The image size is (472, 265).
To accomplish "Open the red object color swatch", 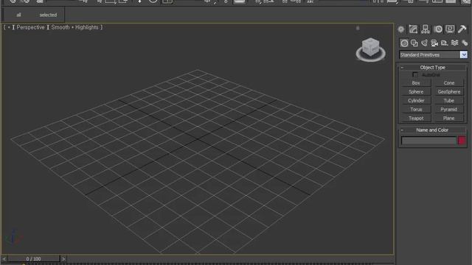I will [462, 141].
